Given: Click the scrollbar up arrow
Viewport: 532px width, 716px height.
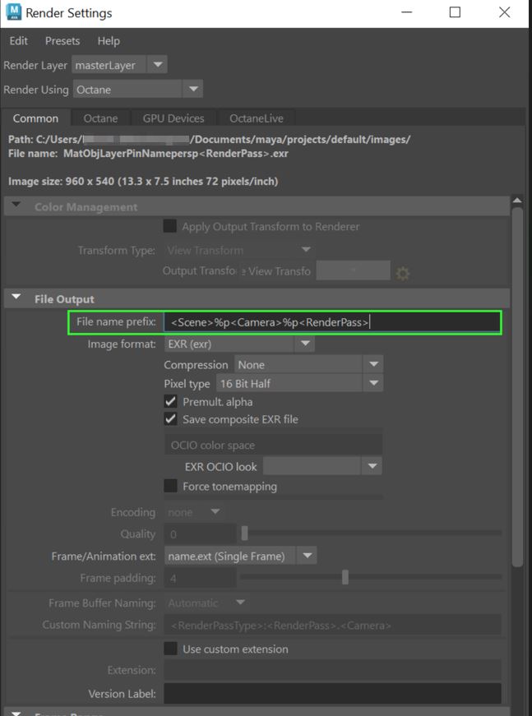Looking at the screenshot, I should [x=517, y=201].
